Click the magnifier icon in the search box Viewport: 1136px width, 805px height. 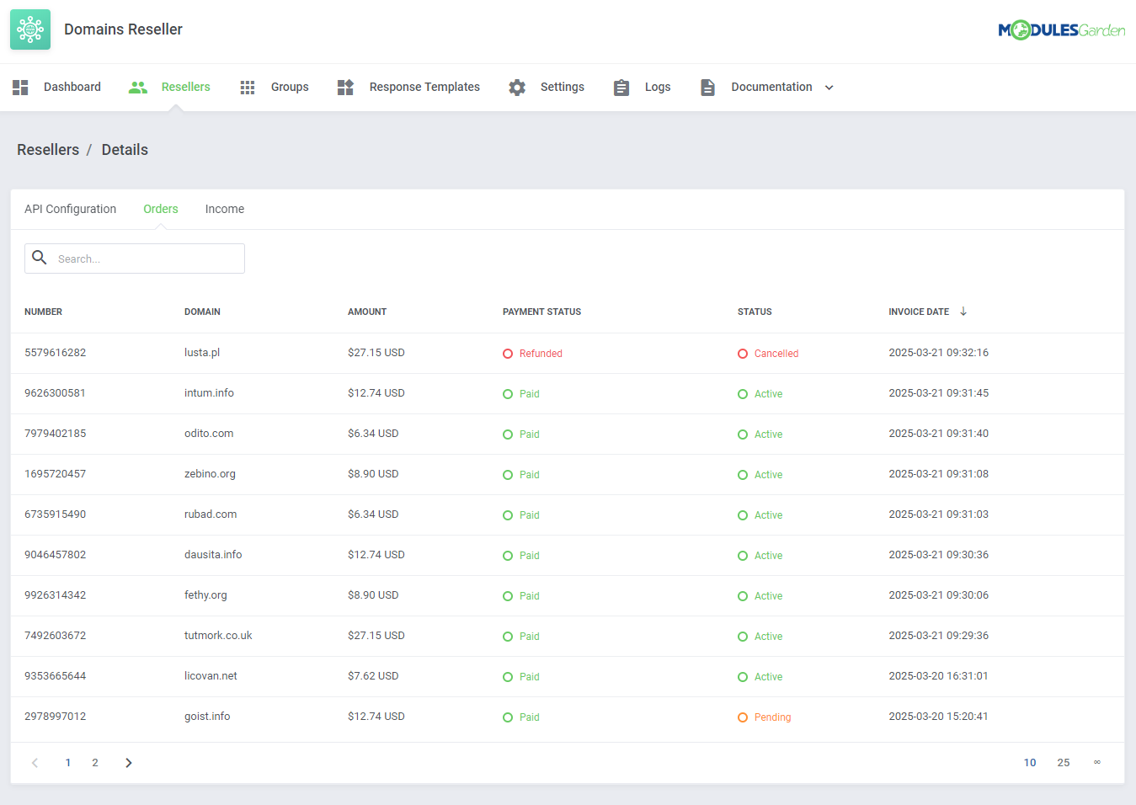click(x=40, y=258)
